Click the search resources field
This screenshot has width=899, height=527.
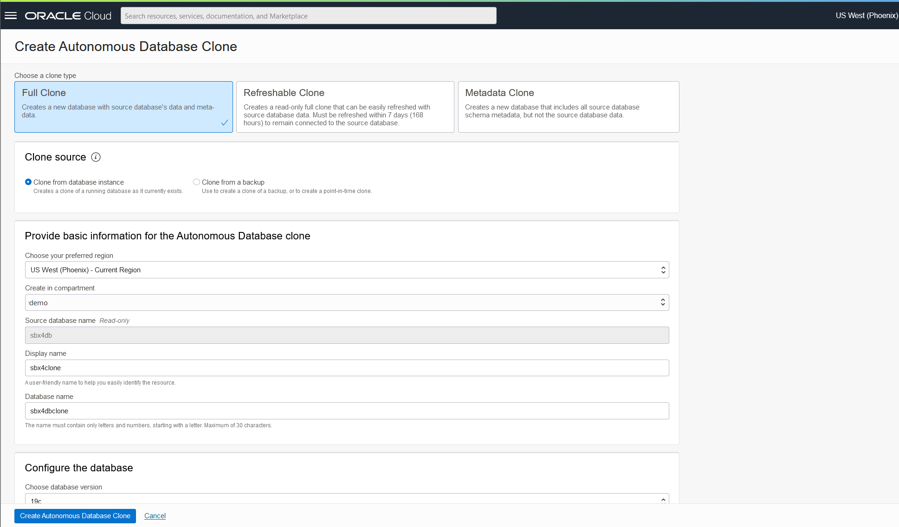[x=308, y=16]
